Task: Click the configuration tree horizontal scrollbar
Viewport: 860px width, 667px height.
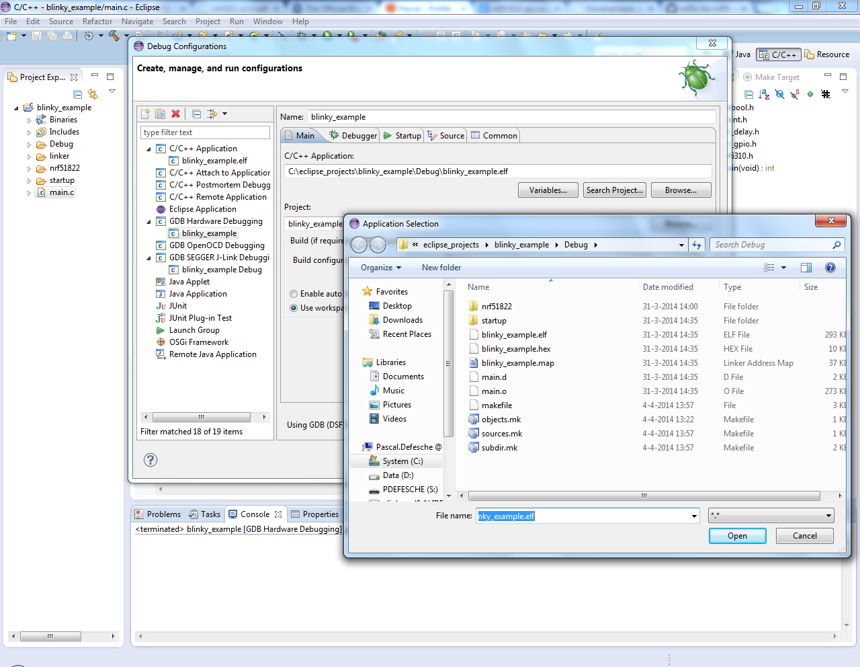Action: tap(201, 417)
